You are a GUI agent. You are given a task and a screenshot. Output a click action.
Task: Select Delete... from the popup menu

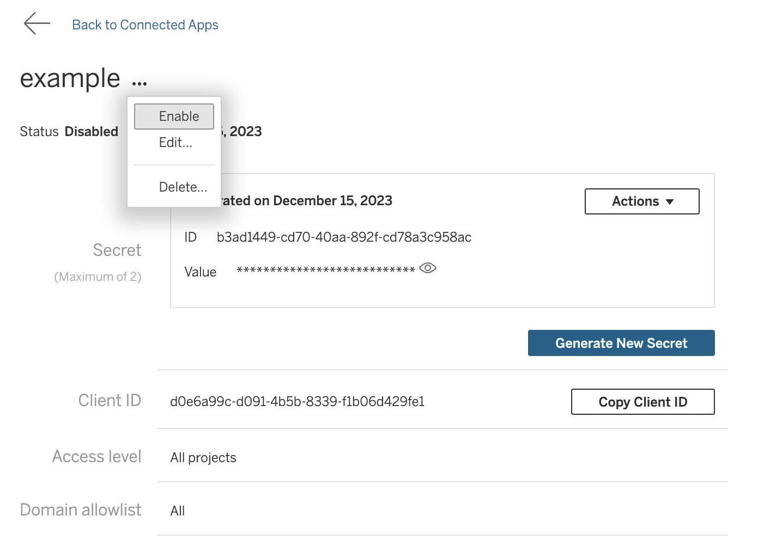coord(183,187)
